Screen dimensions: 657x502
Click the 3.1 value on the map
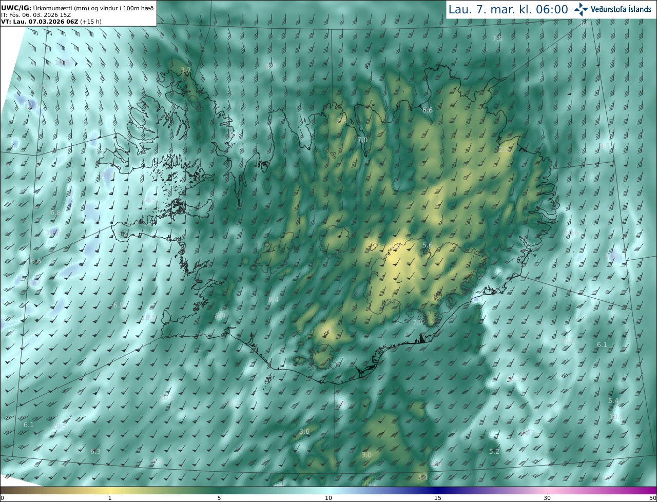tap(422, 477)
